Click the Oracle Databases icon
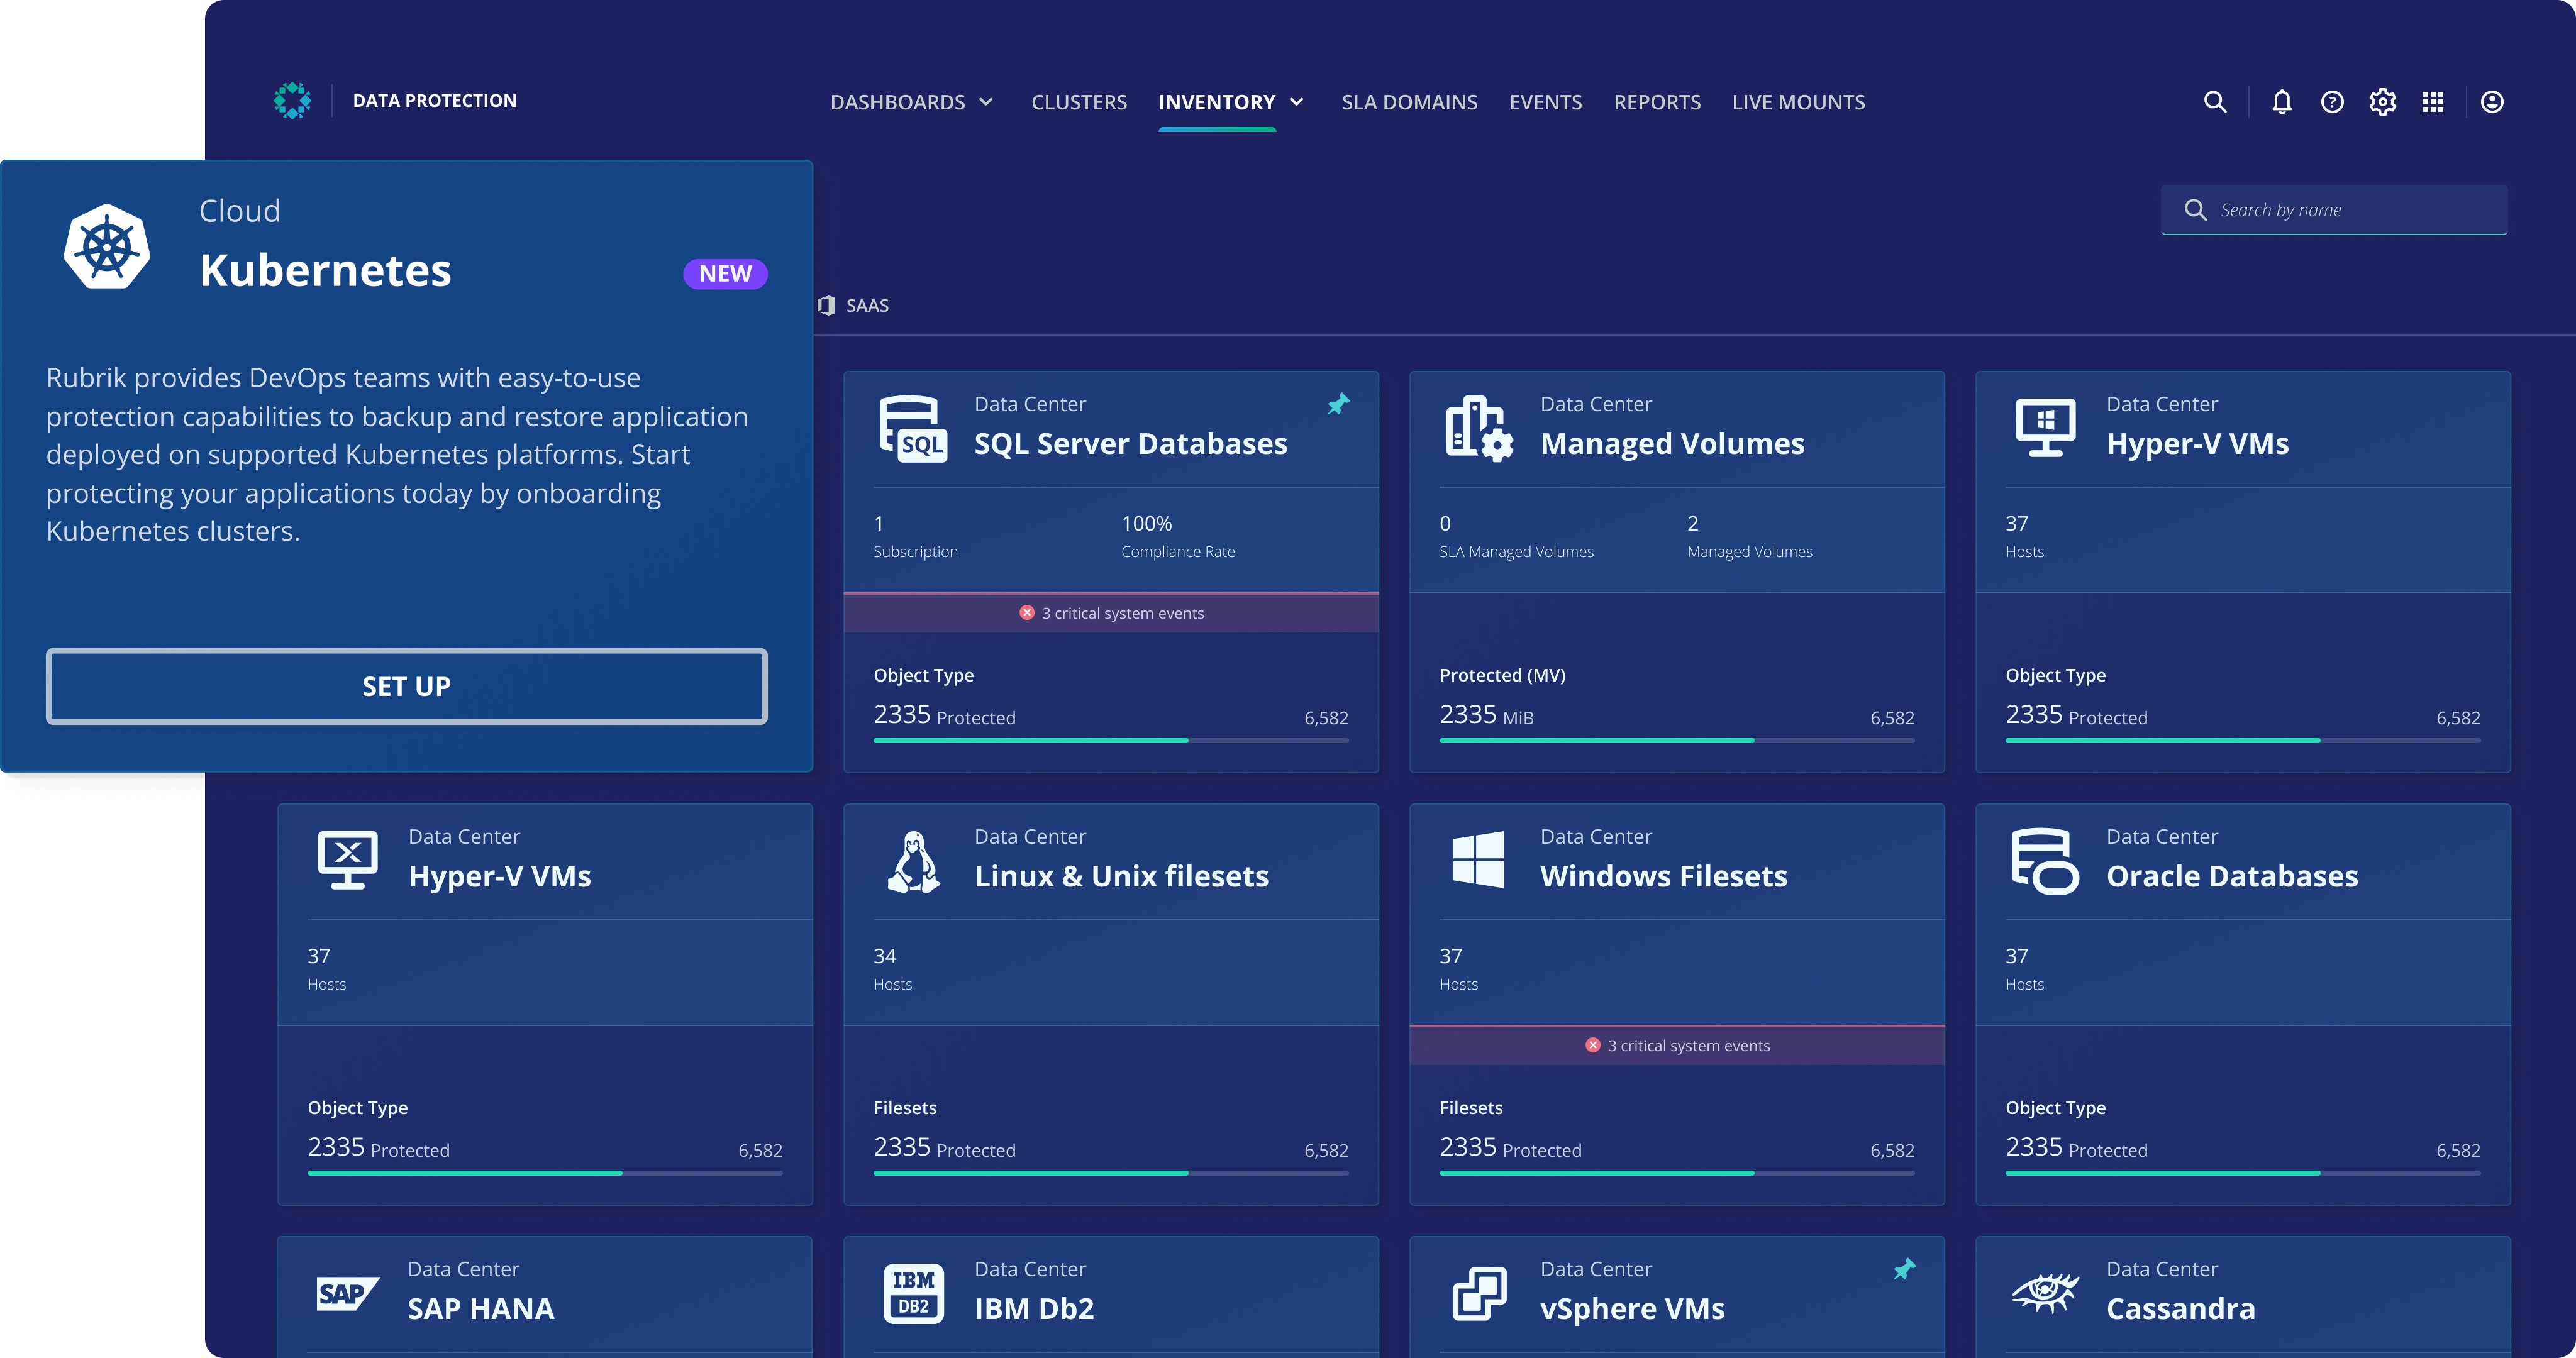Screen dimensions: 2576x1358 (x=2045, y=861)
